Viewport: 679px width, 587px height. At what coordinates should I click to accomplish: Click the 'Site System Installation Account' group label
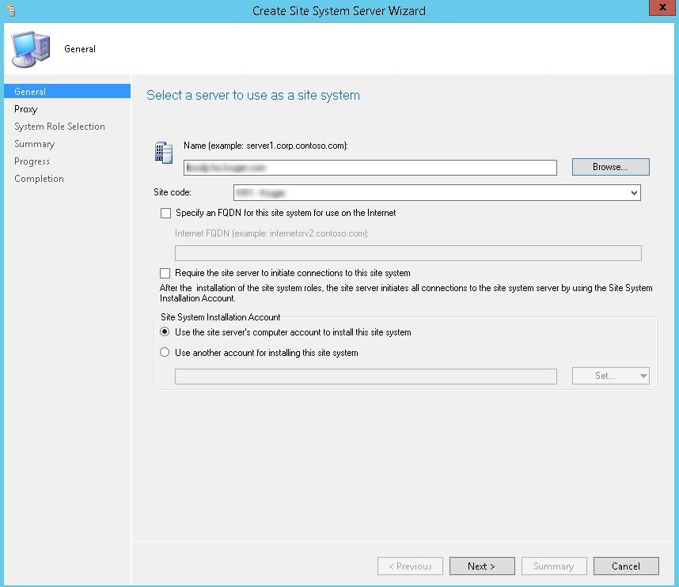click(221, 317)
